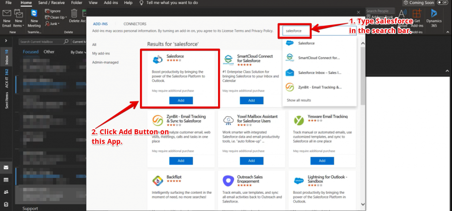Click Show all results link
The image size is (452, 211).
[x=299, y=100]
